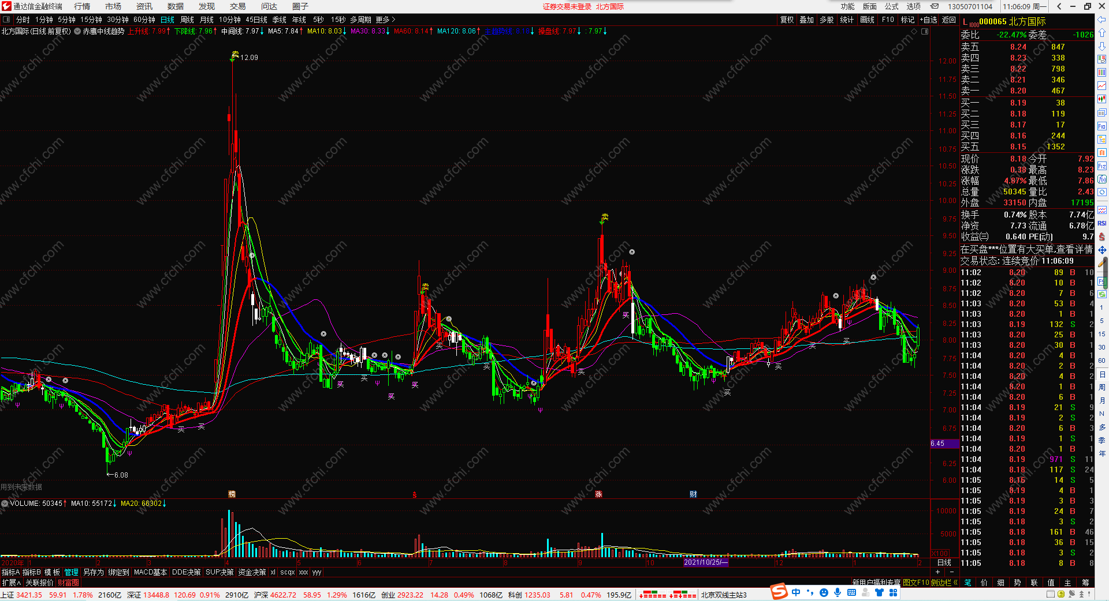This screenshot has width=1109, height=601.
Task: Click the small panel icon left of 分时
Action: click(x=6, y=20)
